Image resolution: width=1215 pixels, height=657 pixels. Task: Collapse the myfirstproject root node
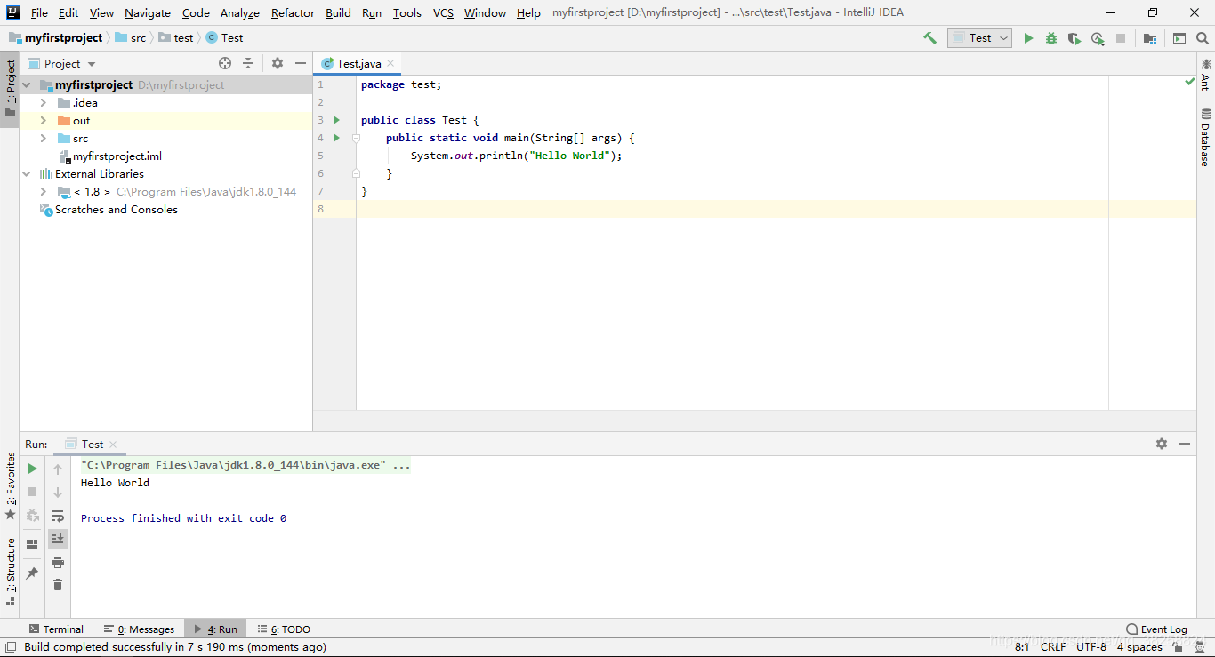coord(27,85)
